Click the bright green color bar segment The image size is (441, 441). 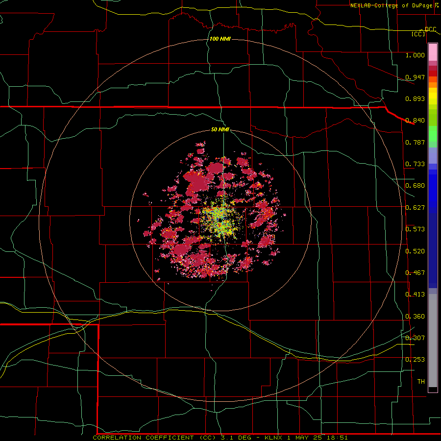[433, 134]
